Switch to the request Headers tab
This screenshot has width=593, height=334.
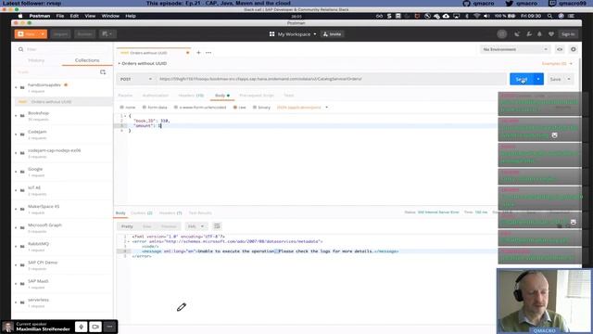point(191,96)
